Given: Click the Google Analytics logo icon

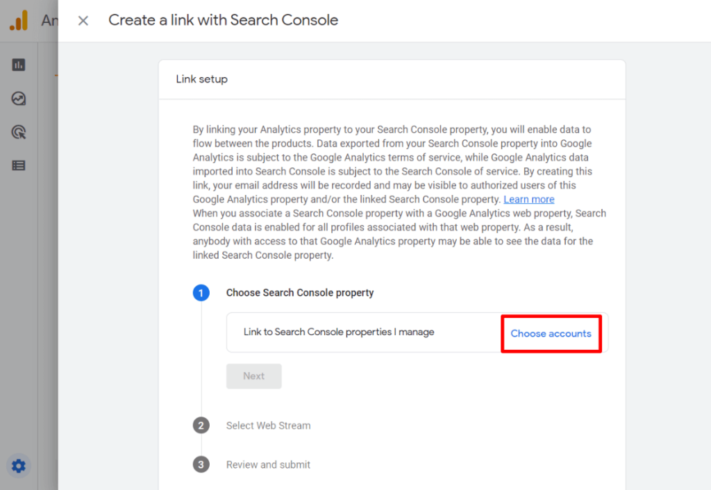Looking at the screenshot, I should (18, 20).
